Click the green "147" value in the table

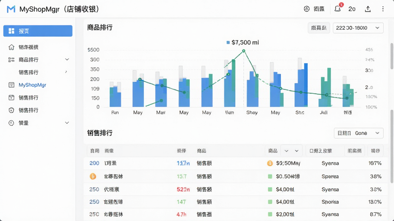(181, 202)
